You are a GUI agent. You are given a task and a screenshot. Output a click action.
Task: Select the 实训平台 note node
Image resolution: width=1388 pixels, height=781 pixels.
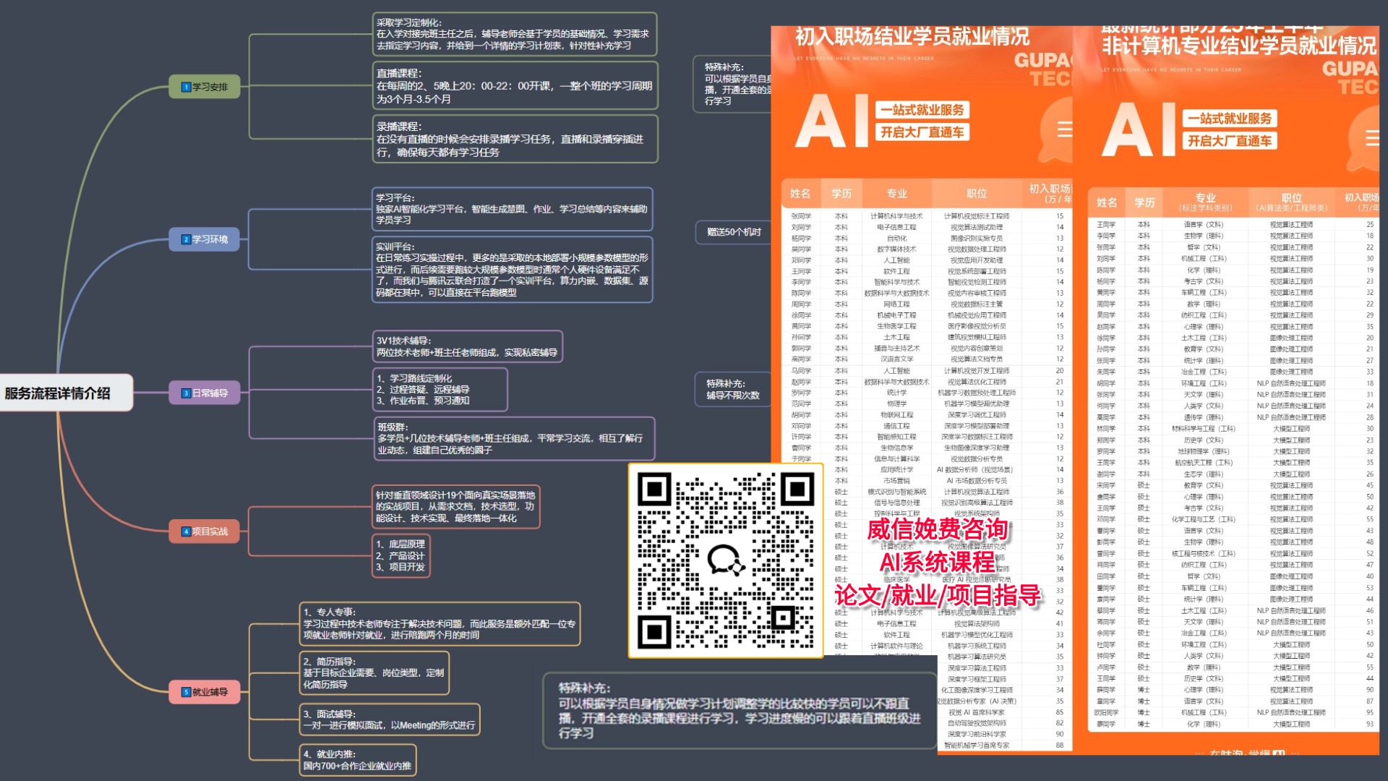(x=512, y=270)
